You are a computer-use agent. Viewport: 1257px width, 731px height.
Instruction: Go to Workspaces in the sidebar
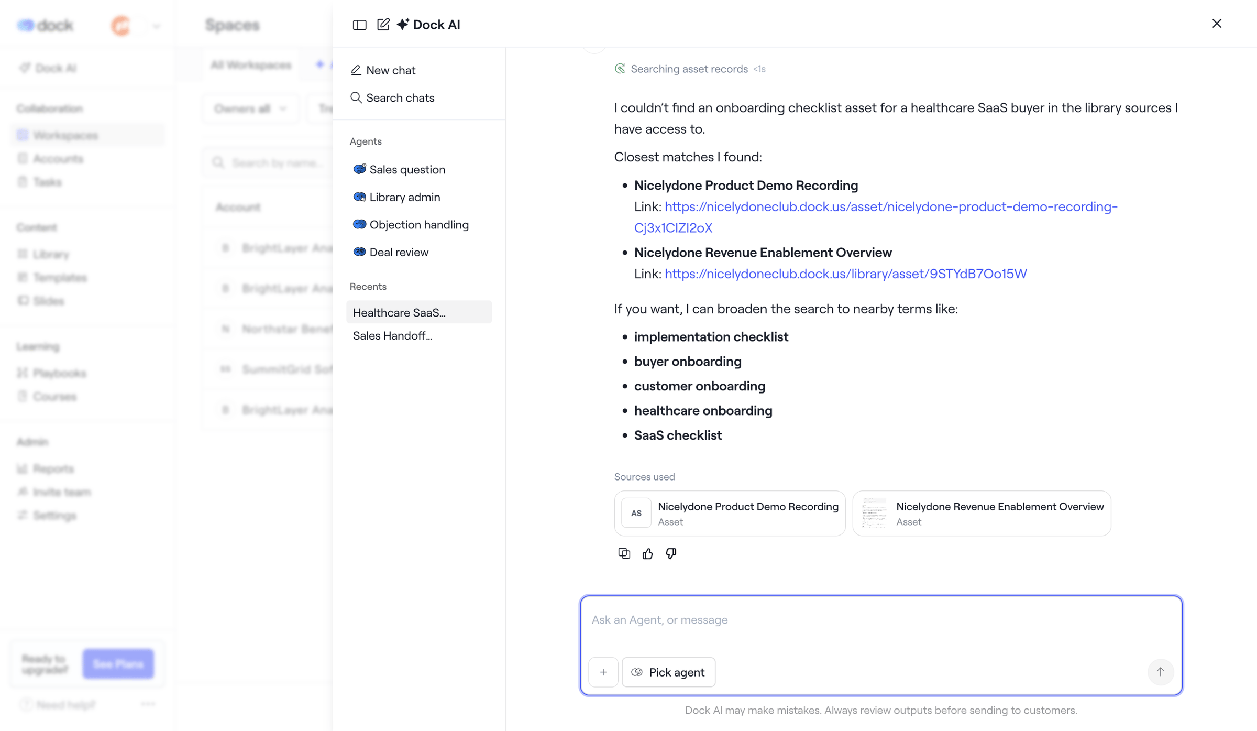coord(87,135)
